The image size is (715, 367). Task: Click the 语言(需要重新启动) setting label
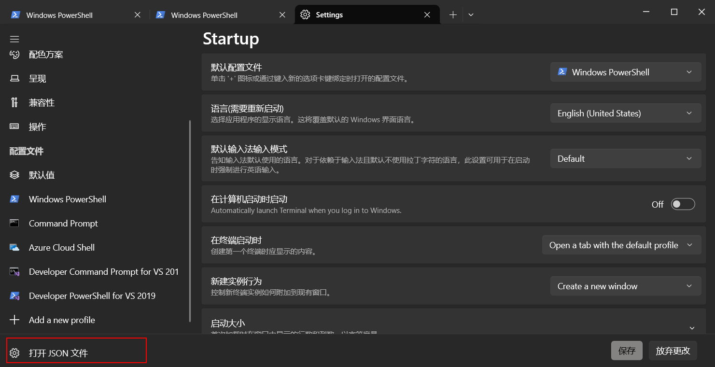pyautogui.click(x=247, y=108)
